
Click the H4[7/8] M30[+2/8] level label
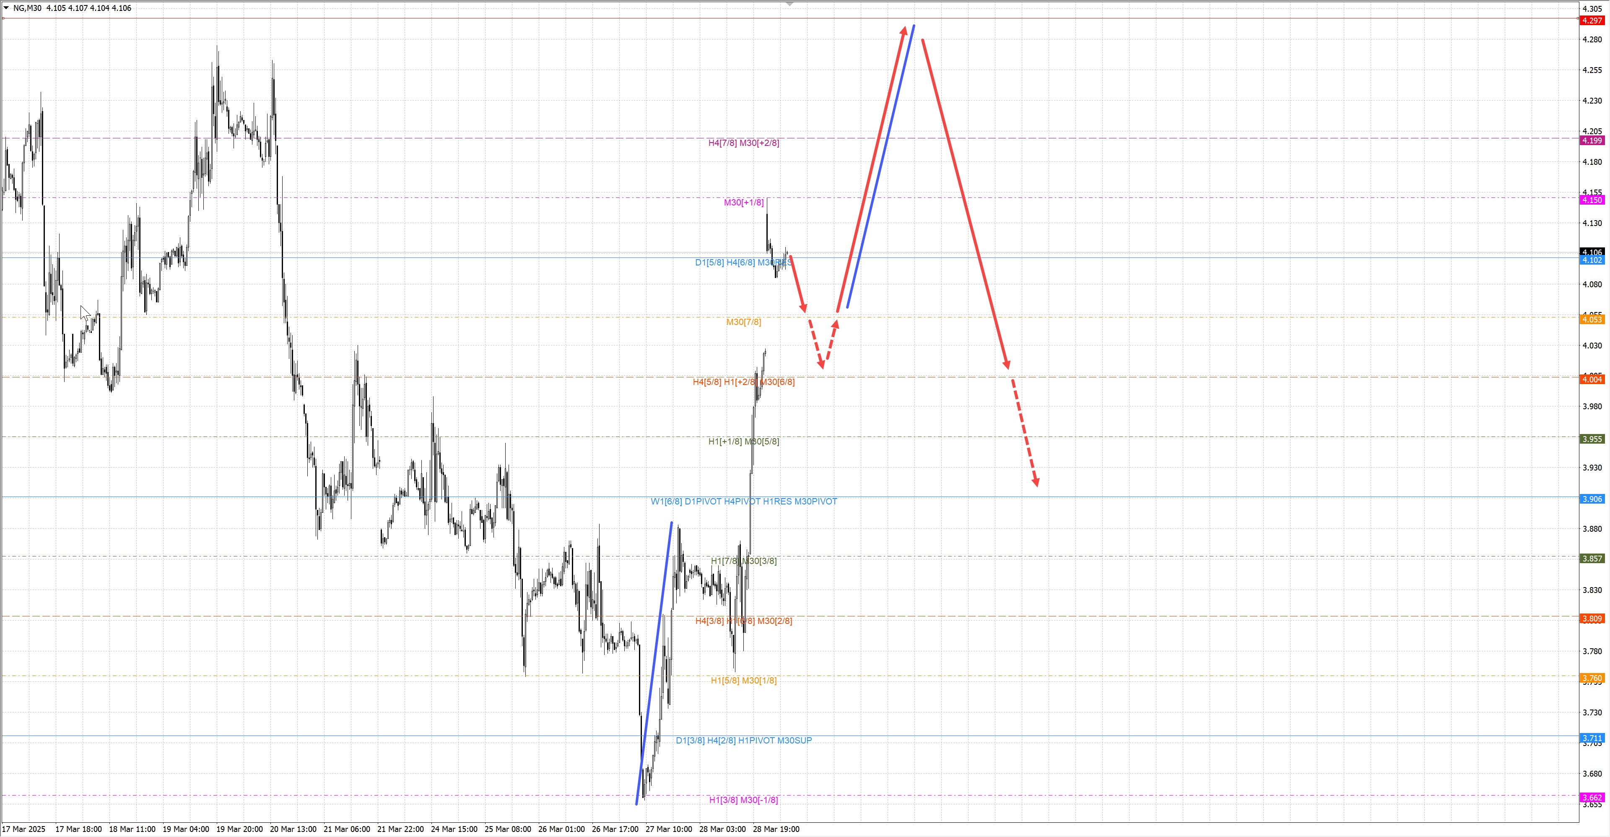pyautogui.click(x=743, y=143)
